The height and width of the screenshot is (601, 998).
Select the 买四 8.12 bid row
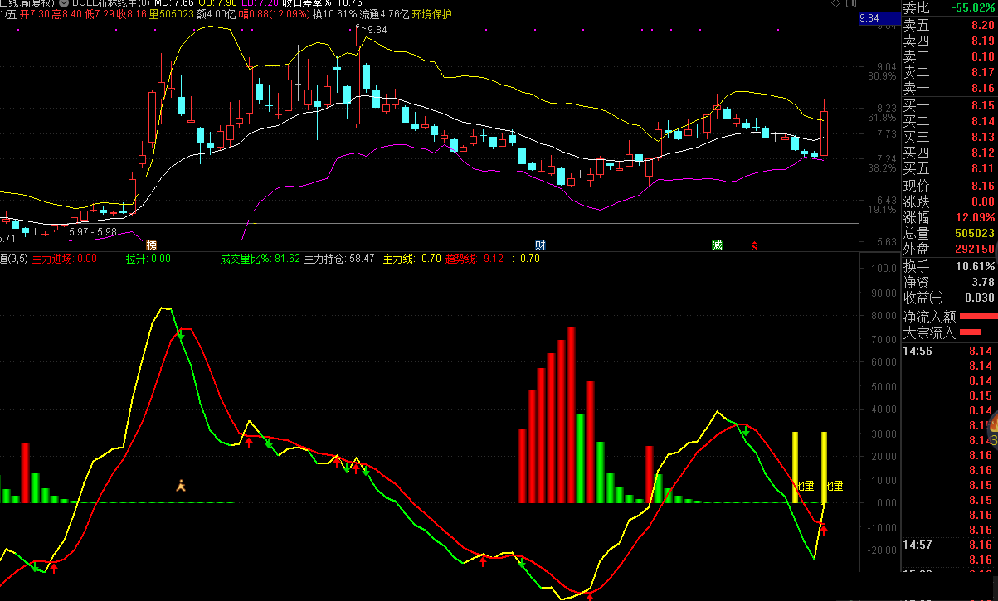pos(949,153)
